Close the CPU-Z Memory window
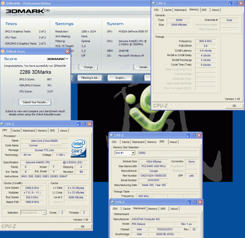This screenshot has width=245, height=238. 241,3
